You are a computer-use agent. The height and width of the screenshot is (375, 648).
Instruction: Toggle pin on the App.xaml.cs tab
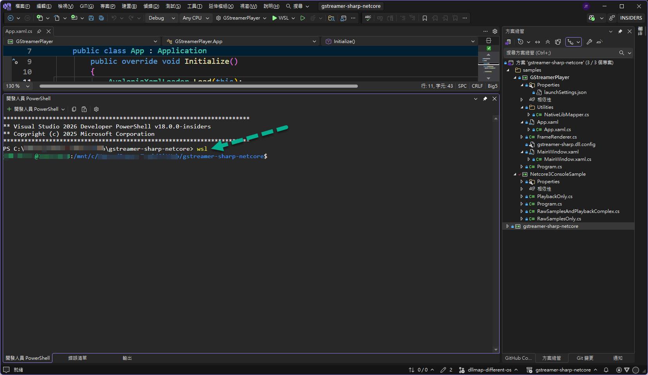tap(39, 31)
